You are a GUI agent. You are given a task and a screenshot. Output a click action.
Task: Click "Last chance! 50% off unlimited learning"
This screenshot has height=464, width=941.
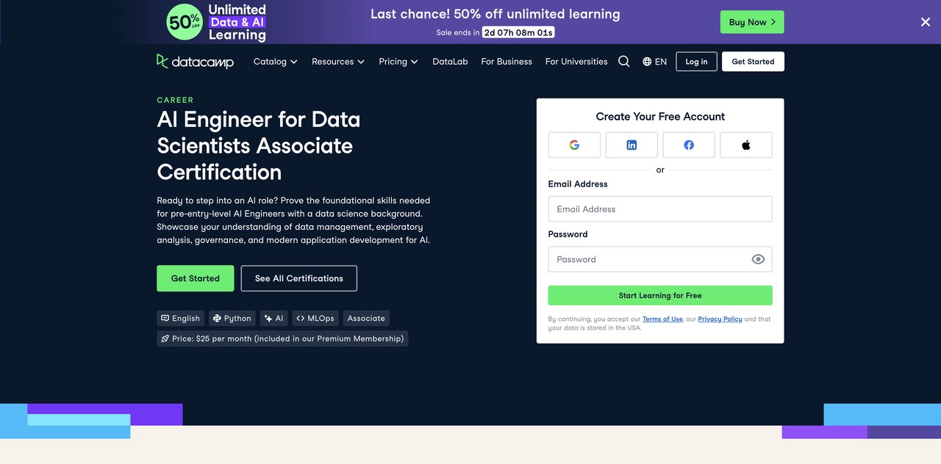pos(495,14)
